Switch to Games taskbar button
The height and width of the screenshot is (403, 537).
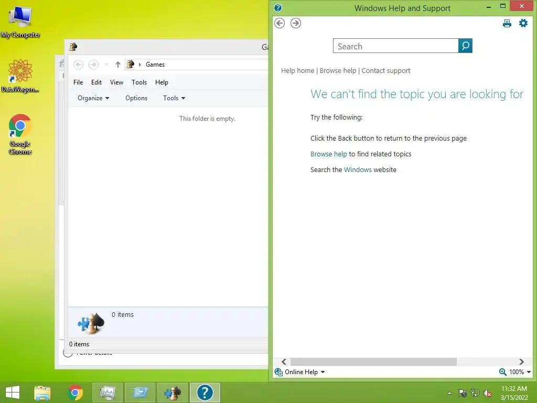[x=172, y=393]
